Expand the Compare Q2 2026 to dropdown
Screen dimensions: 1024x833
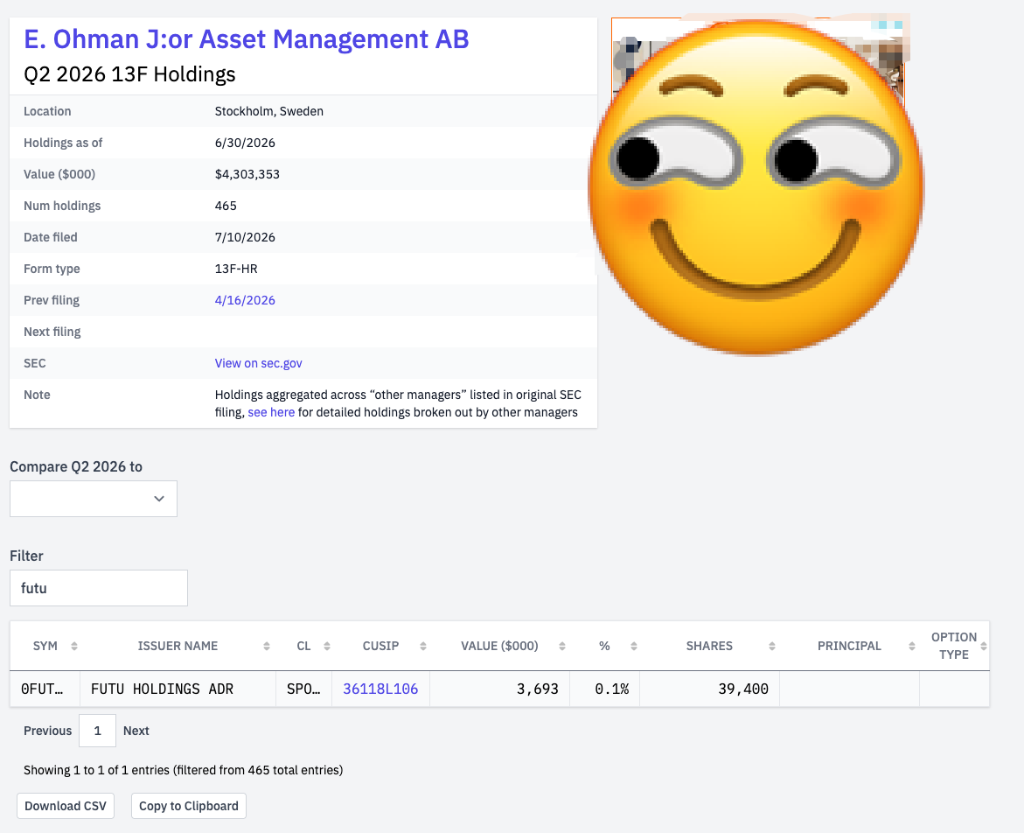94,499
